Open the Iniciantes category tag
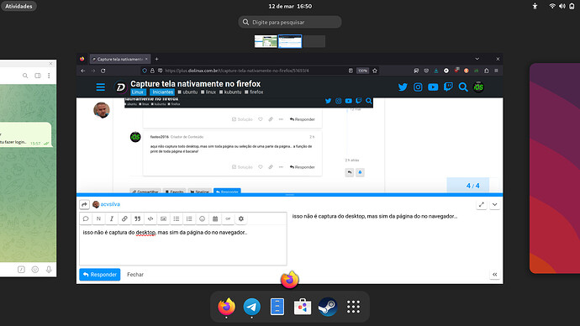This screenshot has width=580, height=326. (162, 92)
